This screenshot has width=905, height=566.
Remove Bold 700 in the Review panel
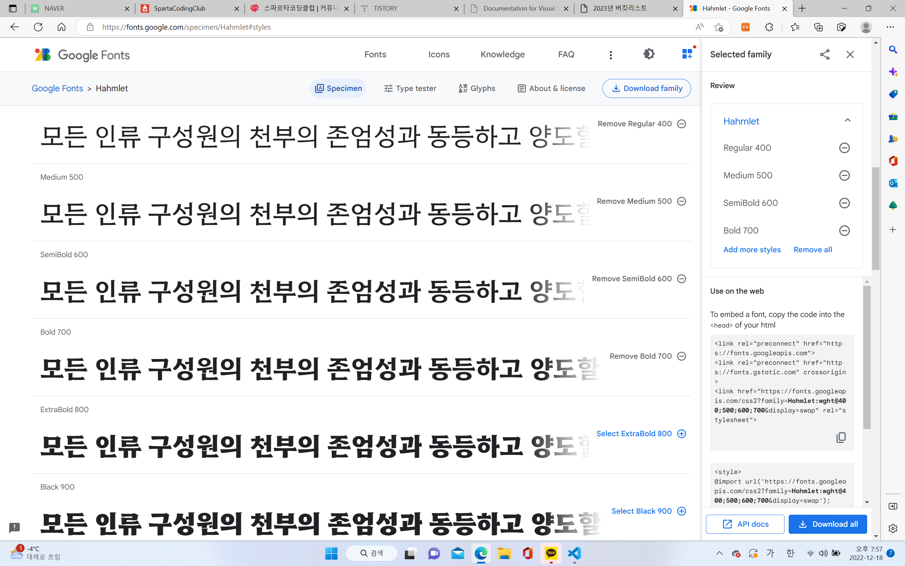click(844, 231)
